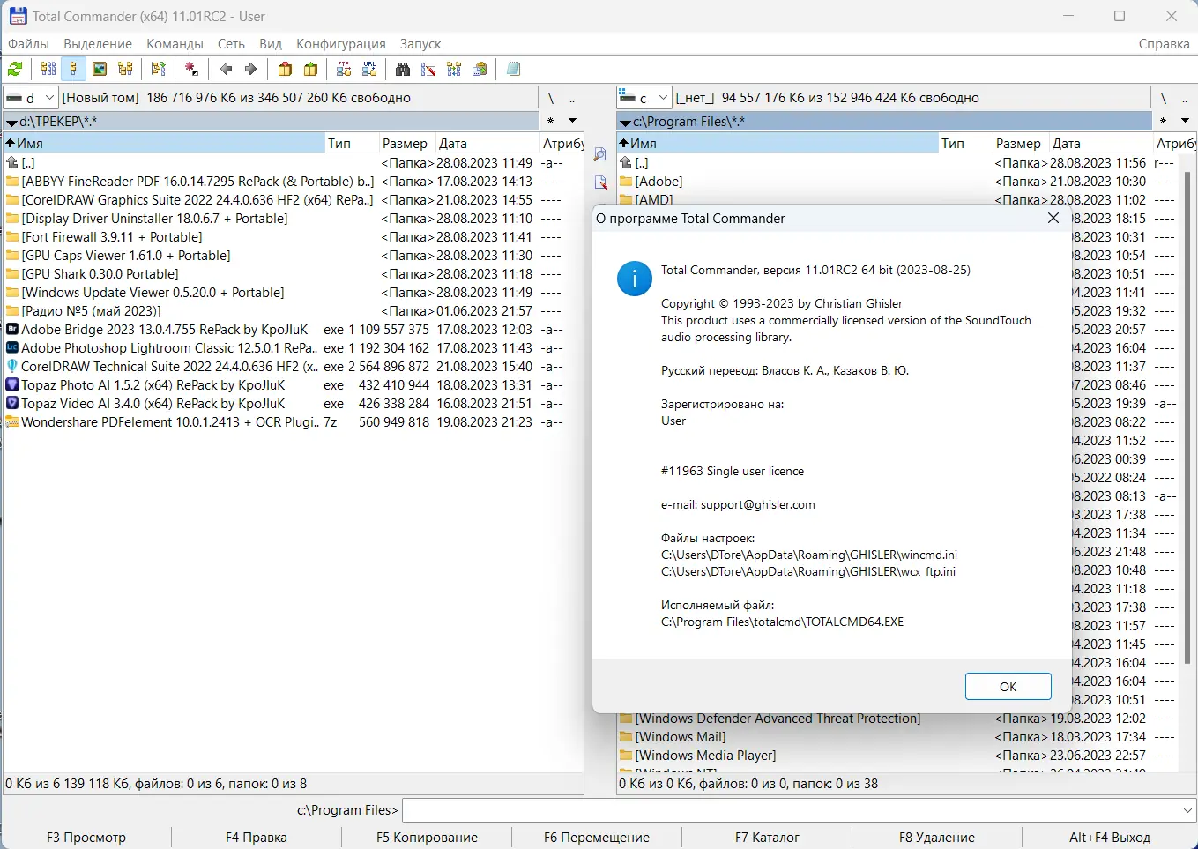Expand the c:\Program Files path triangle
Image resolution: width=1198 pixels, height=849 pixels.
tap(625, 123)
